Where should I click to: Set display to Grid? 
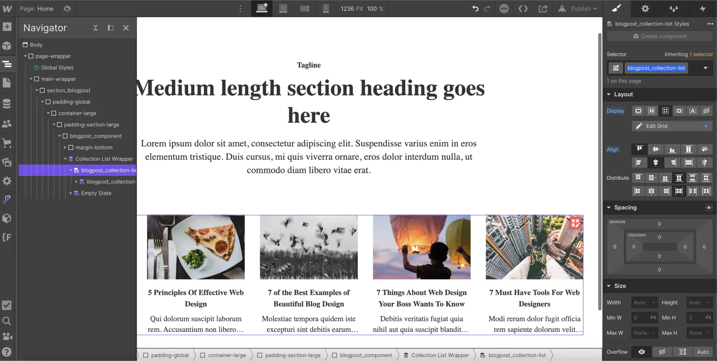(x=665, y=111)
